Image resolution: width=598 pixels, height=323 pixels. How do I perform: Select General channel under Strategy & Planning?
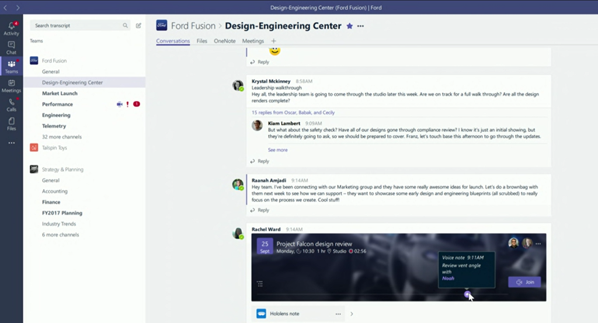tap(51, 180)
